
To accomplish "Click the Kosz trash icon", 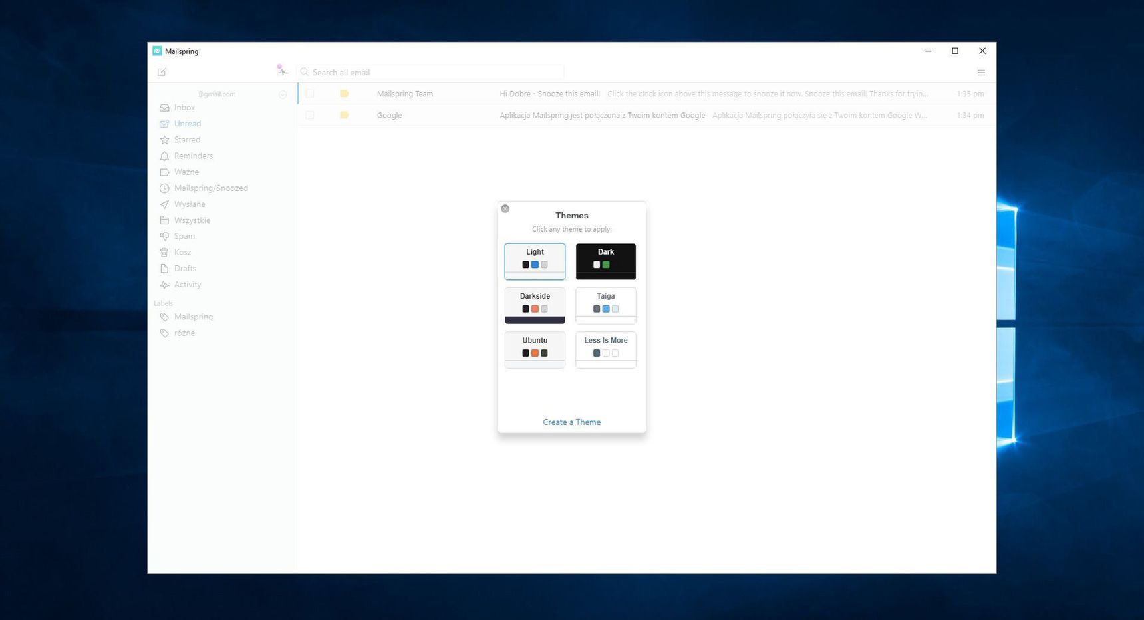I will pyautogui.click(x=164, y=252).
